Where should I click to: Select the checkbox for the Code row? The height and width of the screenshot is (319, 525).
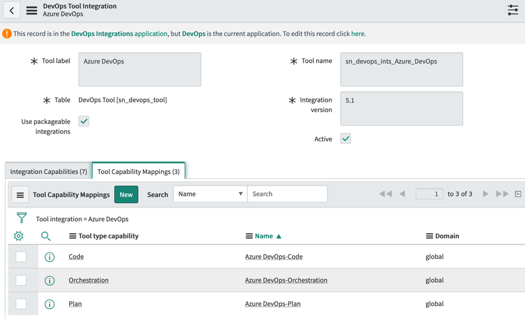pos(21,257)
